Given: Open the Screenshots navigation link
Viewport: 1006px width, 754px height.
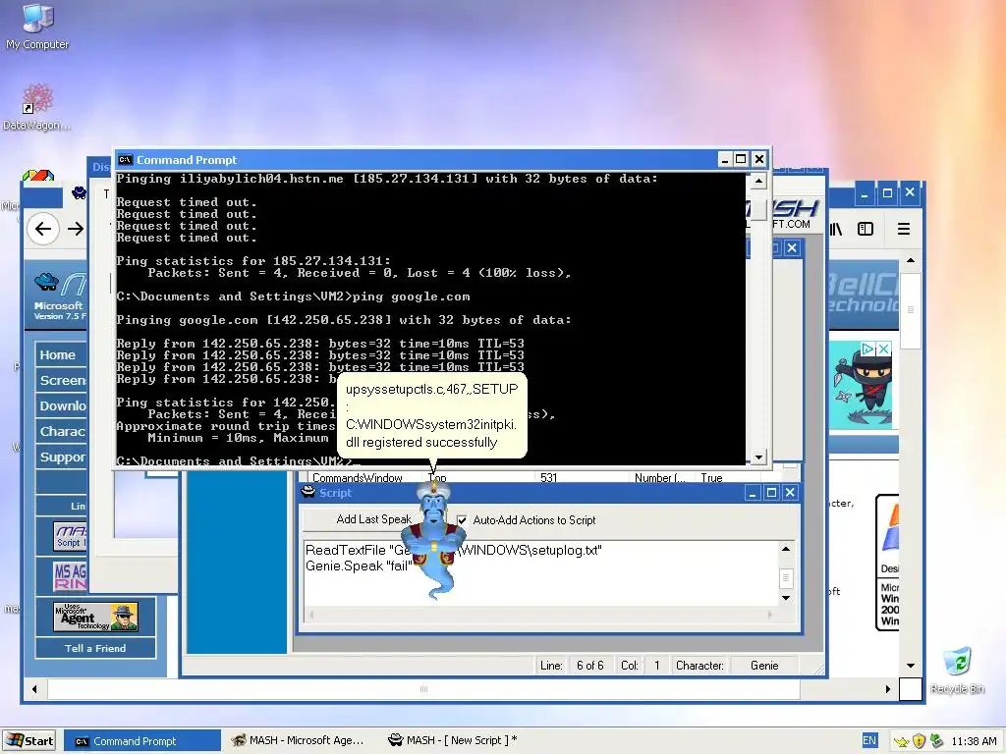Looking at the screenshot, I should (x=61, y=380).
